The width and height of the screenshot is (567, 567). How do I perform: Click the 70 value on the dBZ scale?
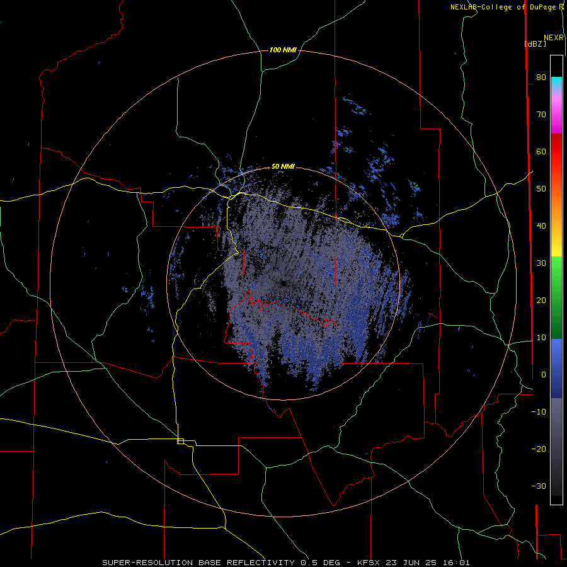(x=541, y=114)
